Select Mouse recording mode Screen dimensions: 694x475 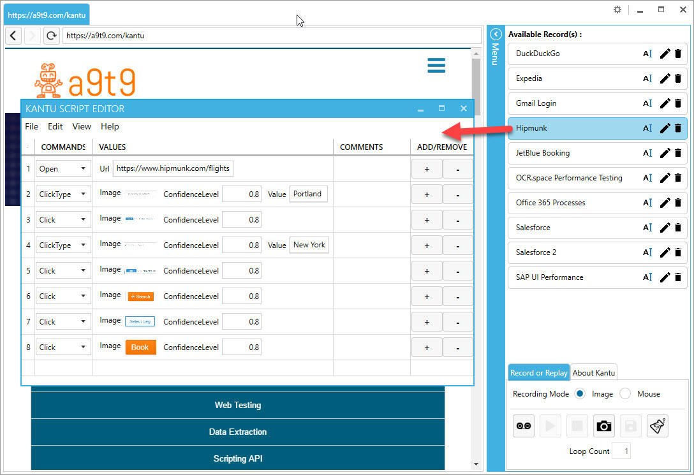[x=625, y=393]
